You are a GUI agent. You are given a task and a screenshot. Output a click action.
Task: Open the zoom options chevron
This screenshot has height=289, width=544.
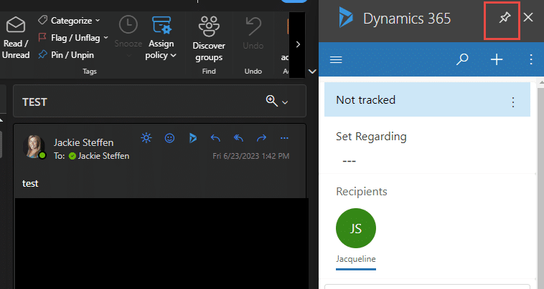point(285,102)
